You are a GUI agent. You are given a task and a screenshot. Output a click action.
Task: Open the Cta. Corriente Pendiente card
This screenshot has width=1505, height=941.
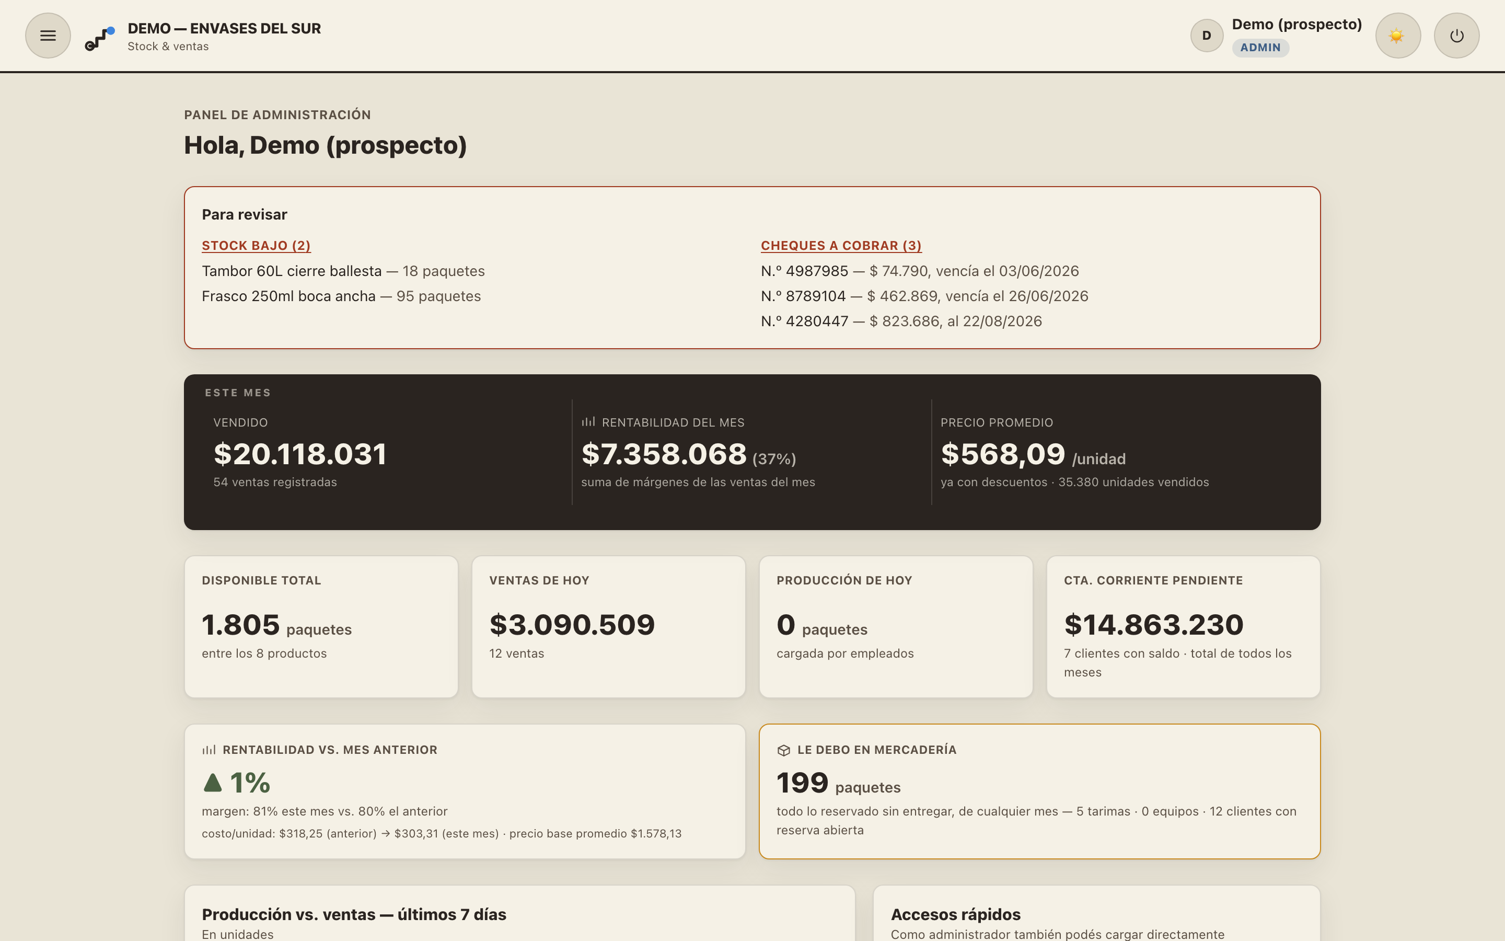(1183, 627)
